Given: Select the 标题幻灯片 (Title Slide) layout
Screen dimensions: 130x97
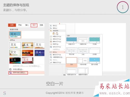Looking at the screenshot, I should click(71, 41).
